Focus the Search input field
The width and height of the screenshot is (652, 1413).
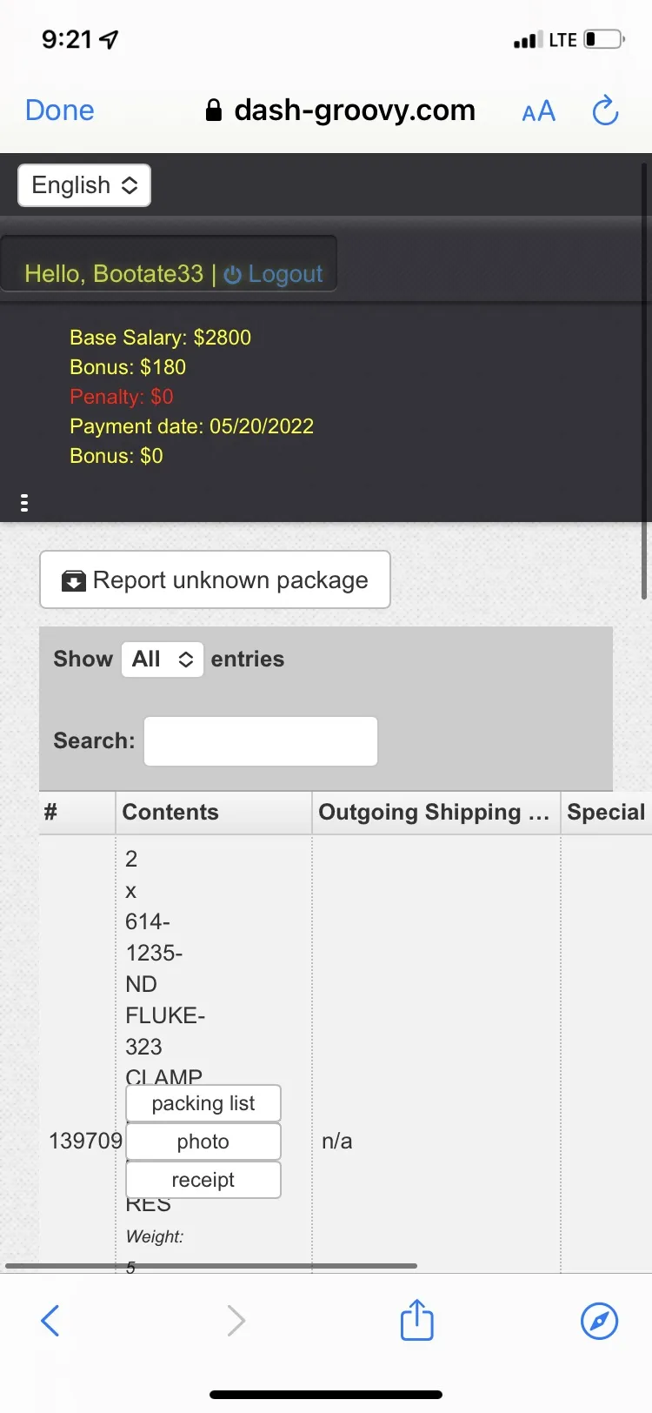point(261,741)
